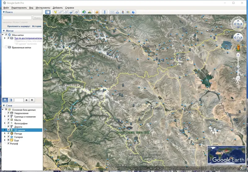Email the current view
This screenshot has height=172, width=248.
[112, 12]
